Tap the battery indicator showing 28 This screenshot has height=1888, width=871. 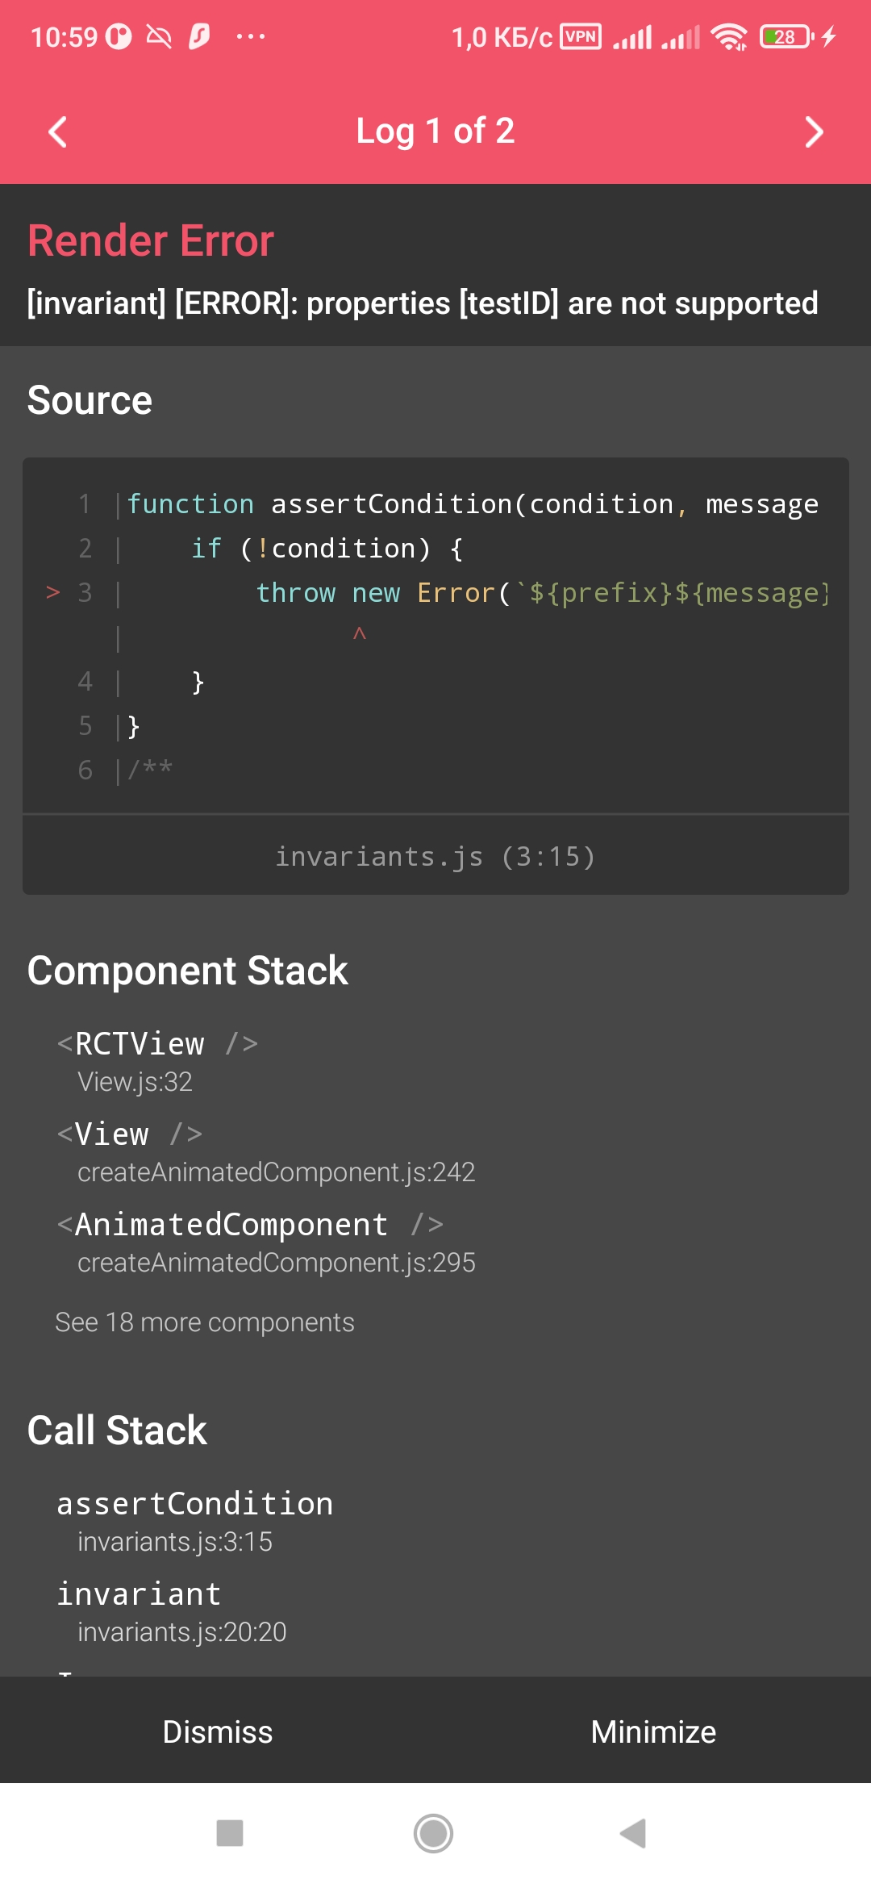click(x=781, y=36)
